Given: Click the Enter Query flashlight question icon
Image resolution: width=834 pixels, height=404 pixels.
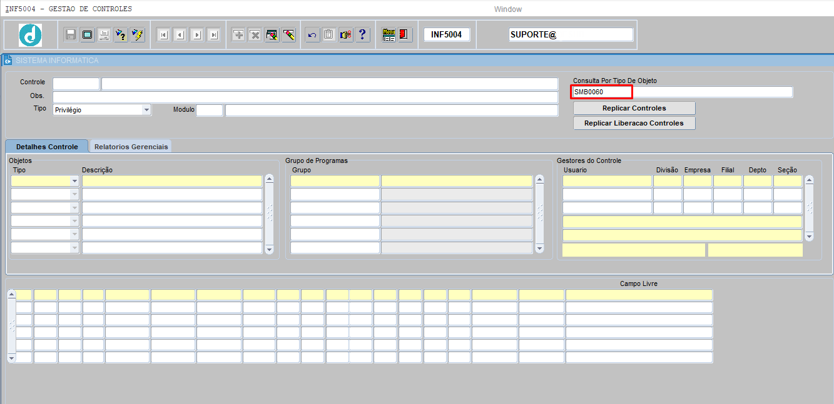Looking at the screenshot, I should tap(121, 35).
